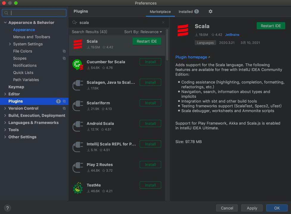Click the Version Control project-level icon
The height and width of the screenshot is (214, 291).
64,108
